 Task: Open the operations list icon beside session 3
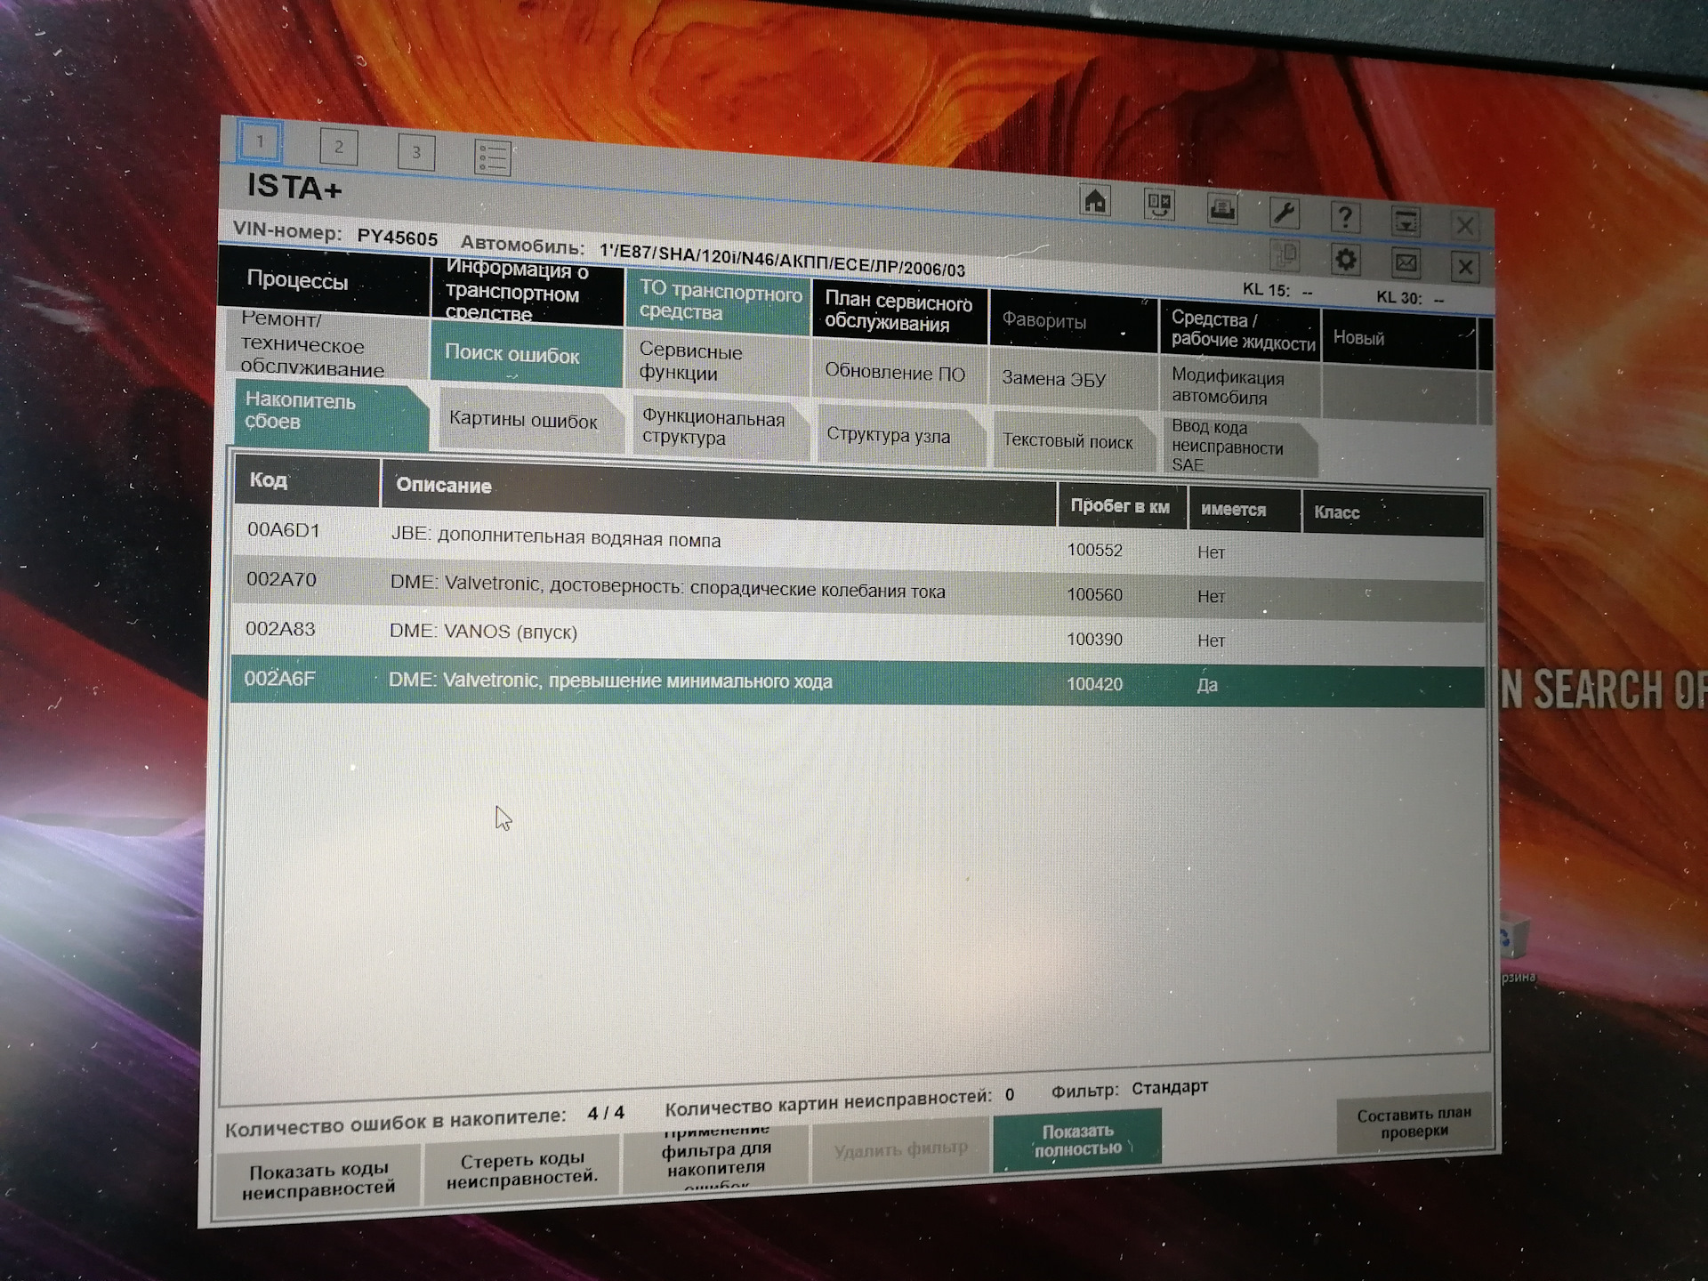click(492, 157)
